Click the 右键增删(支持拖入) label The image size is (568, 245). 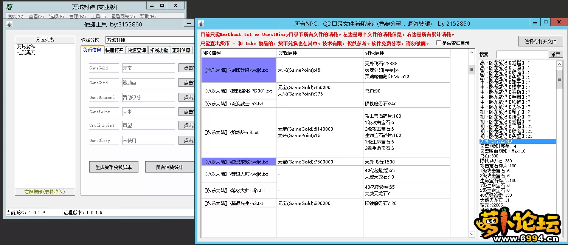(x=45, y=192)
